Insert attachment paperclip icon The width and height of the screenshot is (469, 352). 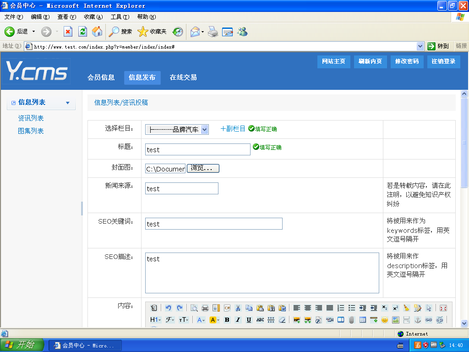click(351, 319)
